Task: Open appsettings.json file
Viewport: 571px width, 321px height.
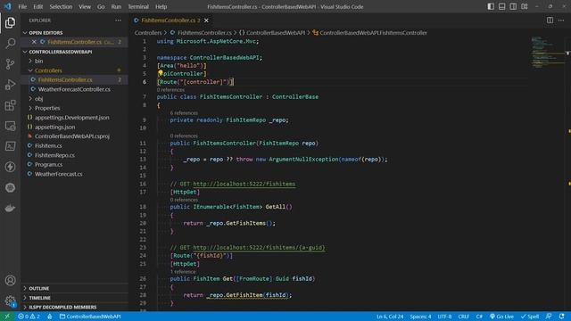Action: coord(54,127)
